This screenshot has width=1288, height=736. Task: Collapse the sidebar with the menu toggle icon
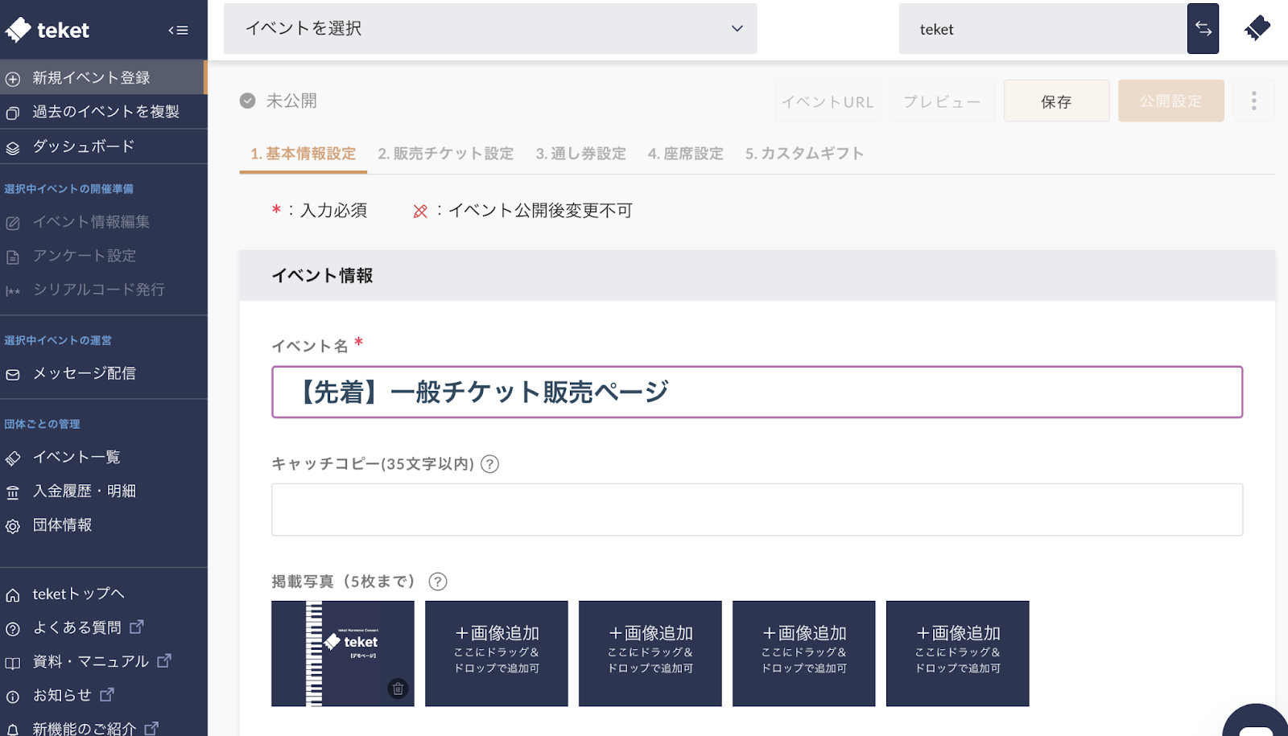tap(178, 31)
